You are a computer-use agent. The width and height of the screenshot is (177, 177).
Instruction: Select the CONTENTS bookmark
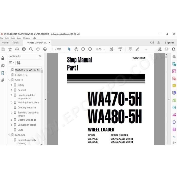point(21,75)
